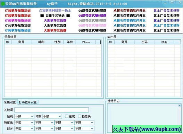The width and height of the screenshot is (183, 134).
Task: Click the light blue 黄金广告位求包养 link
Action: tap(166, 25)
